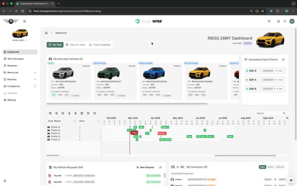Click the '+ 4 more' requests chip on Proto B

tap(121, 96)
